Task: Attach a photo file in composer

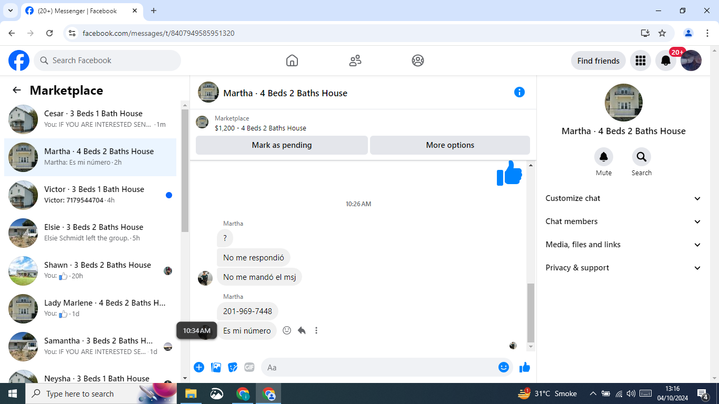Action: point(216,367)
